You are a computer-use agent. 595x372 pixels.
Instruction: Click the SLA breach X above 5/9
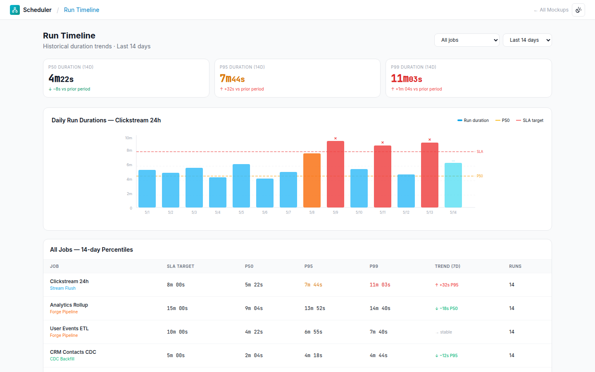pos(336,138)
